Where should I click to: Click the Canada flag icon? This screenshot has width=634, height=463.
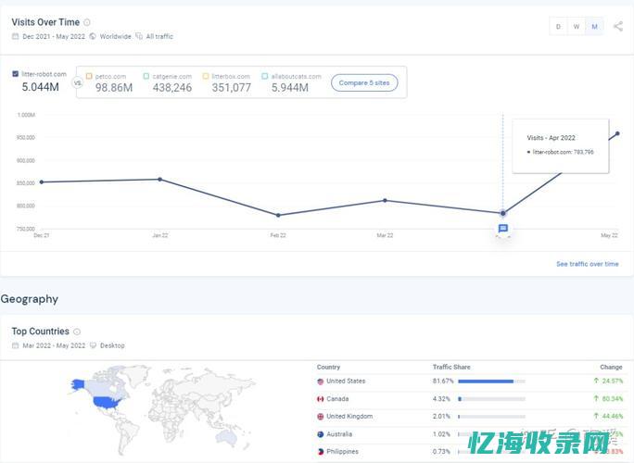point(321,399)
